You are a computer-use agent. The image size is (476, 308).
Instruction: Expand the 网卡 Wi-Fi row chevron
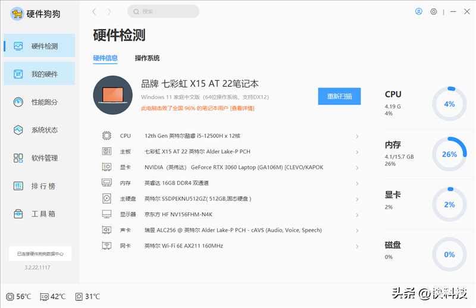357,246
